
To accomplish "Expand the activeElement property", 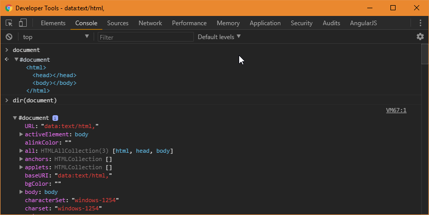I will 22,135.
